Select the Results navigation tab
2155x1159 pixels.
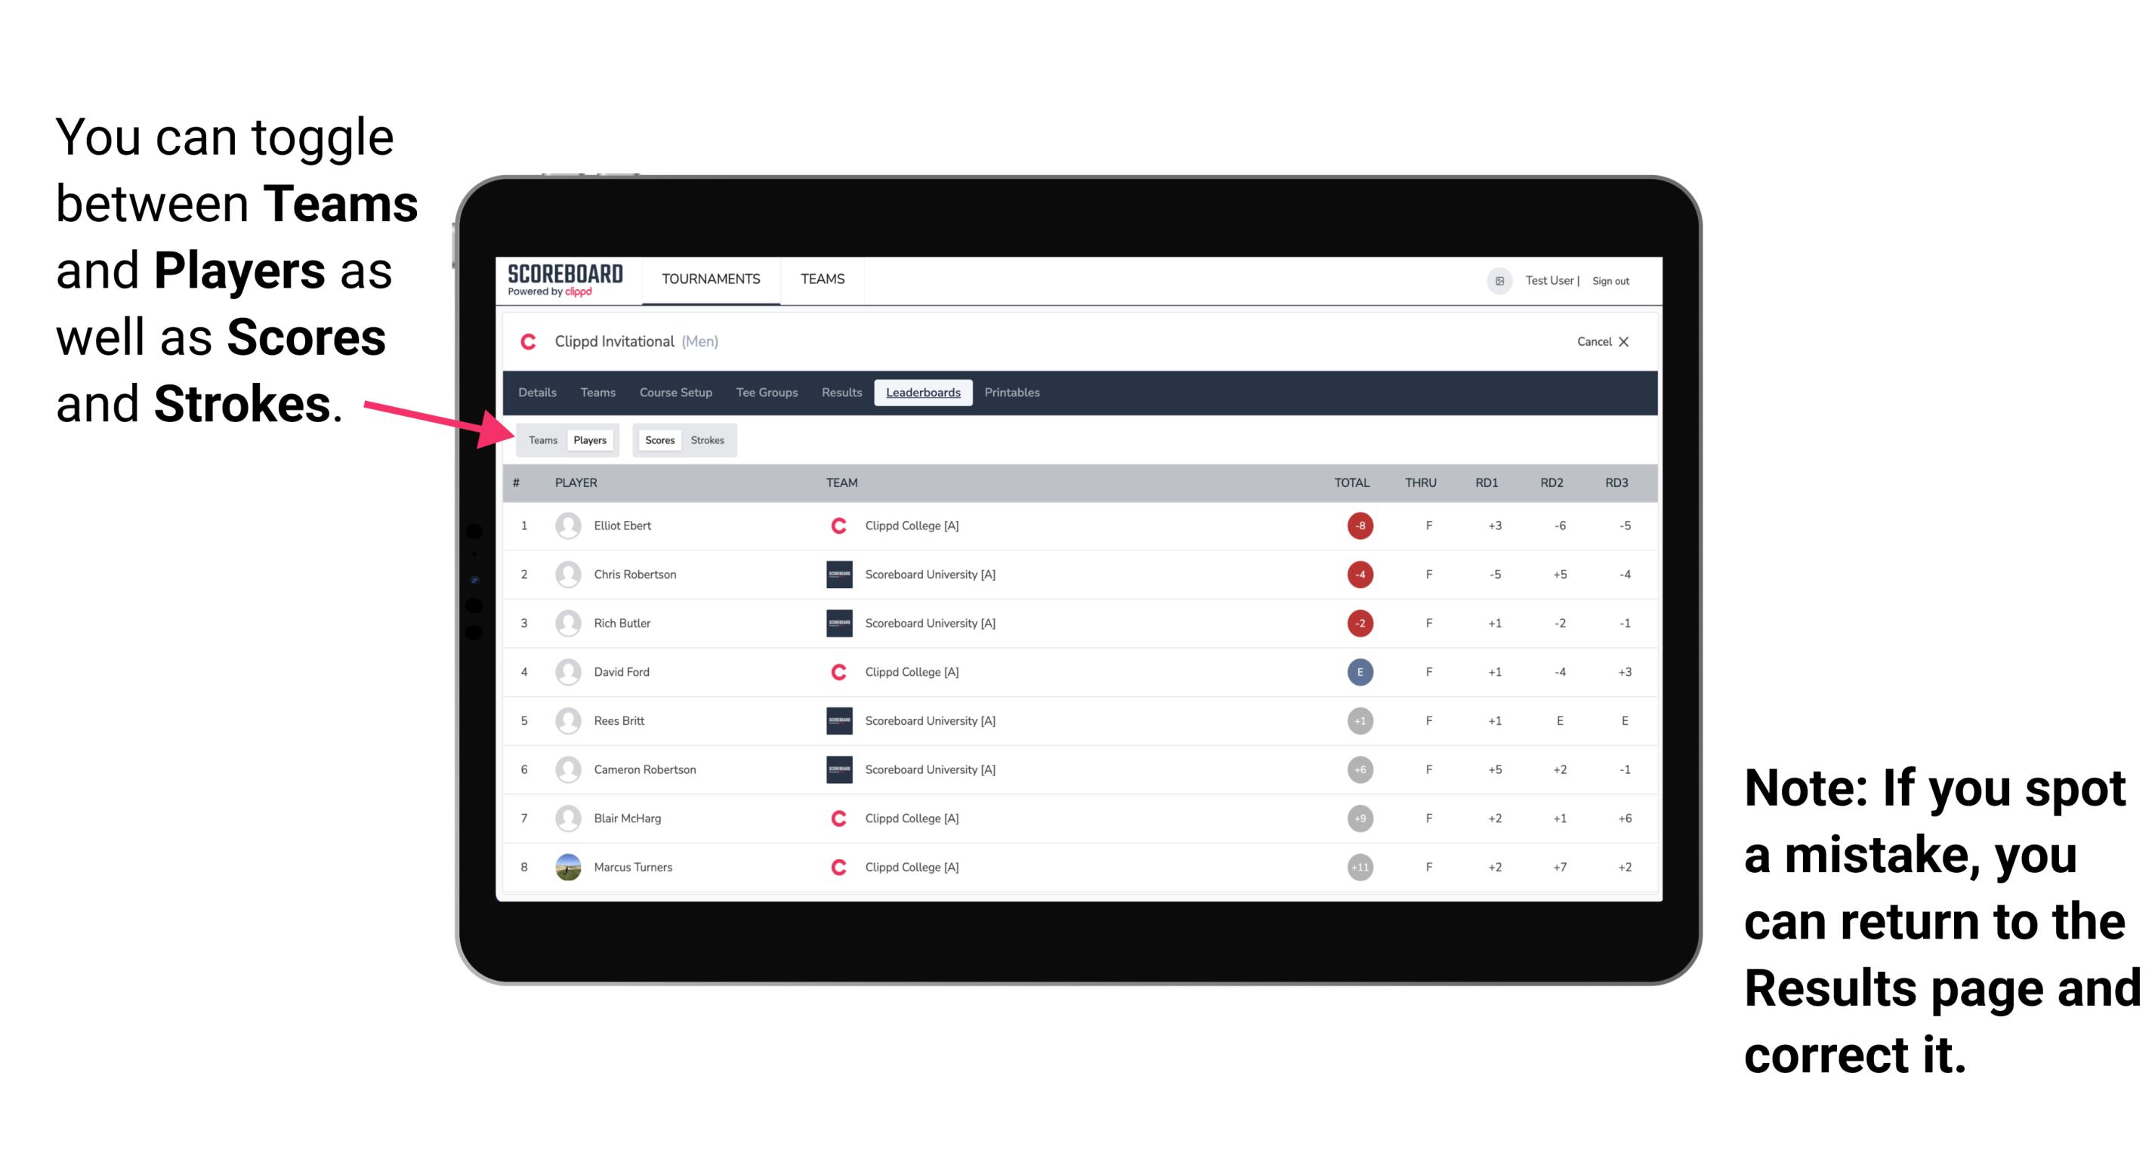click(x=842, y=394)
